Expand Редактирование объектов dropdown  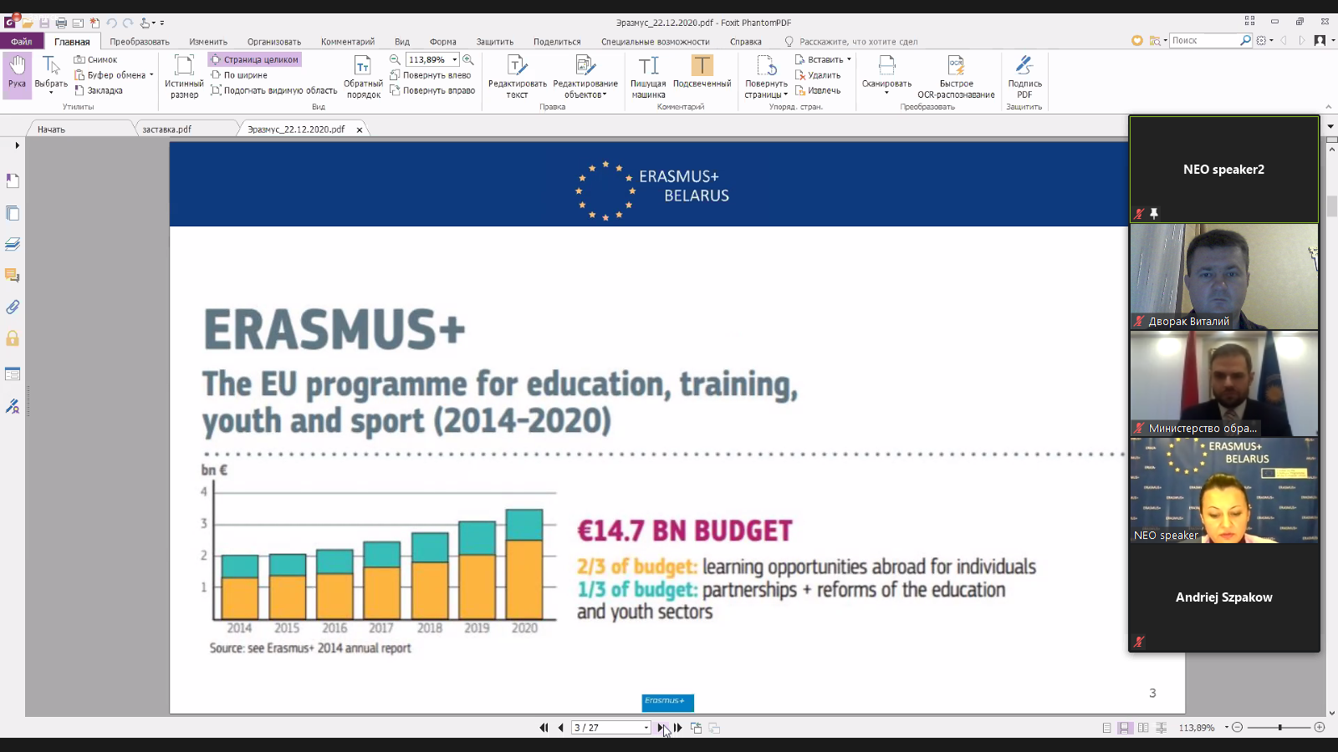[x=605, y=94]
